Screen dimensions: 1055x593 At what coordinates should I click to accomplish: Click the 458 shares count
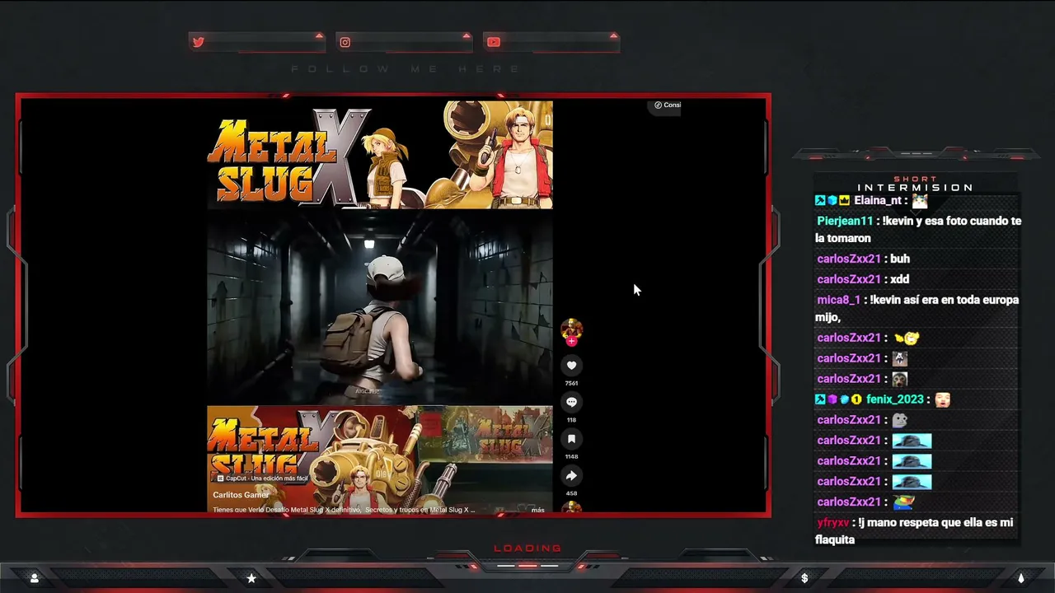(x=571, y=493)
